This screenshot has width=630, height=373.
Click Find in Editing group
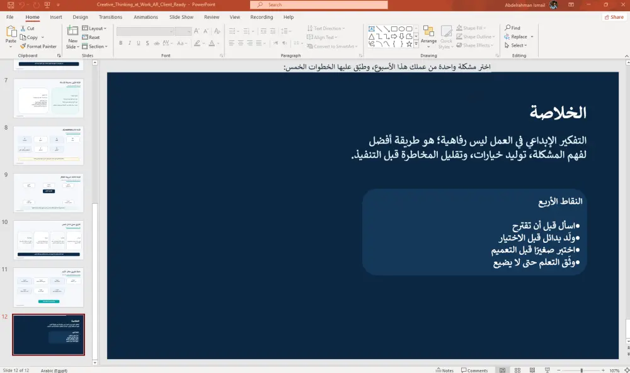(512, 28)
